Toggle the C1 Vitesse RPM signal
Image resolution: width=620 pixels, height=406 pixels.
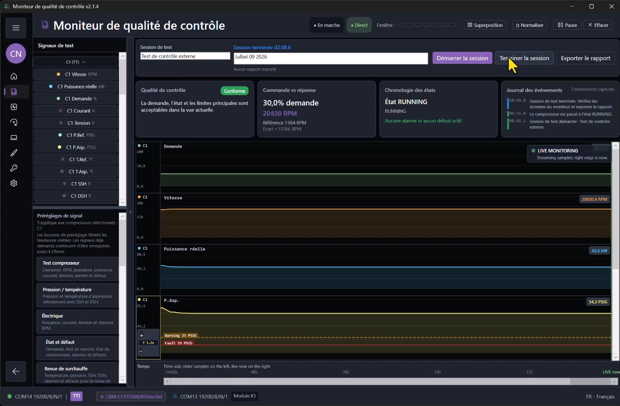click(76, 74)
